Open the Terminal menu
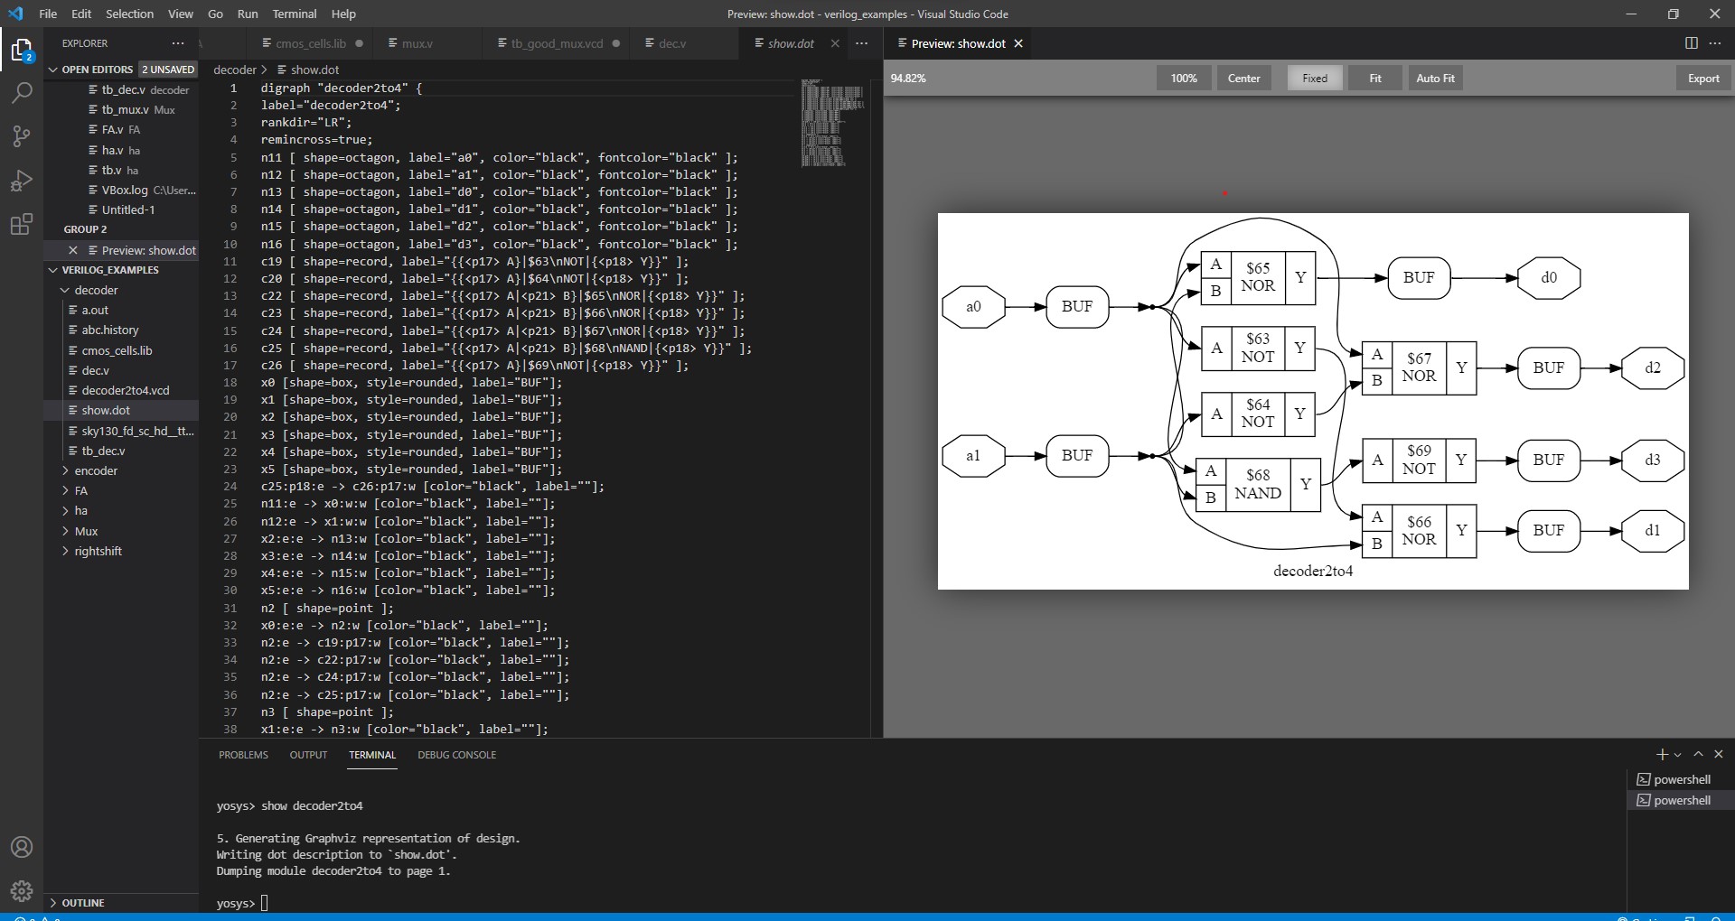This screenshot has height=921, width=1735. point(293,14)
